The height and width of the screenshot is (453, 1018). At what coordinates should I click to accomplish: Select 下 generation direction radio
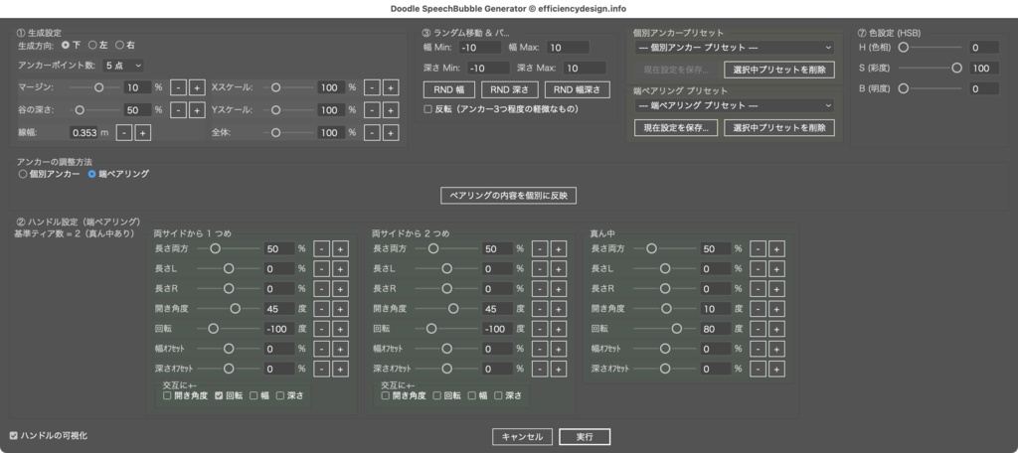click(66, 46)
